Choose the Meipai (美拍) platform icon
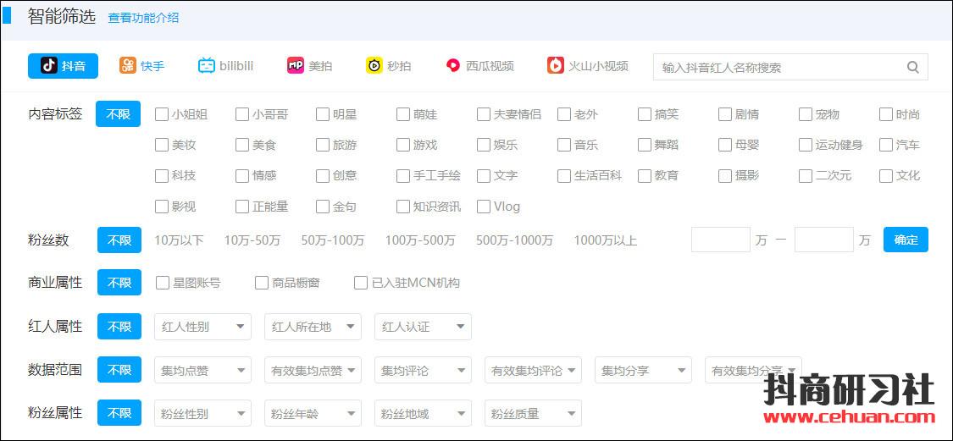Image resolution: width=953 pixels, height=441 pixels. point(295,66)
